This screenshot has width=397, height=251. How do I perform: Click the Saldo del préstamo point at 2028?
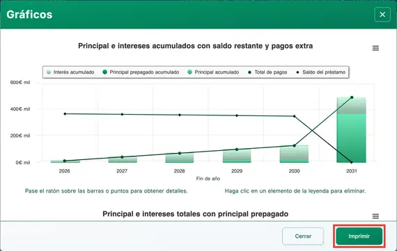coord(180,115)
